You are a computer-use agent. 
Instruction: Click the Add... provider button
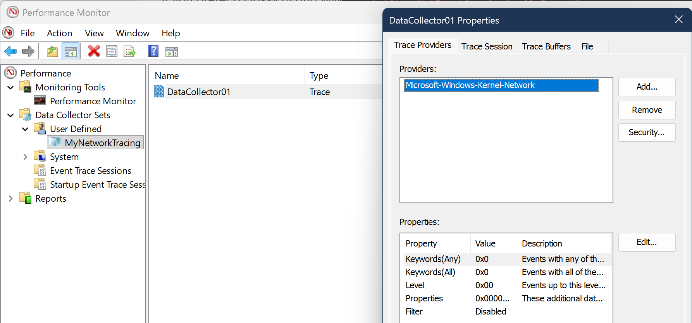[x=646, y=87]
